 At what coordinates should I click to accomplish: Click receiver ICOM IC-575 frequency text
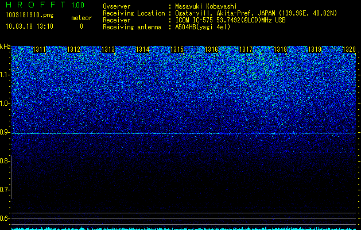[x=230, y=20]
